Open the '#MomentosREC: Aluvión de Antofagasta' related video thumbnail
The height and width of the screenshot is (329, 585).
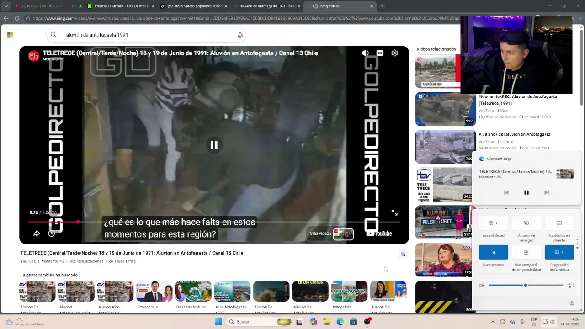pos(446,109)
